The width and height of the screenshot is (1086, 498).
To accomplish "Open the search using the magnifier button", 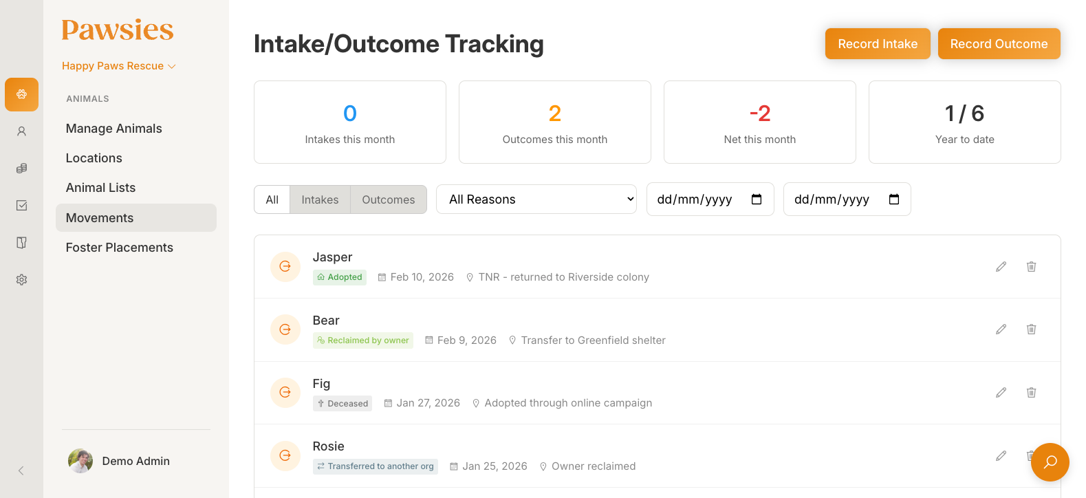I will (1050, 462).
